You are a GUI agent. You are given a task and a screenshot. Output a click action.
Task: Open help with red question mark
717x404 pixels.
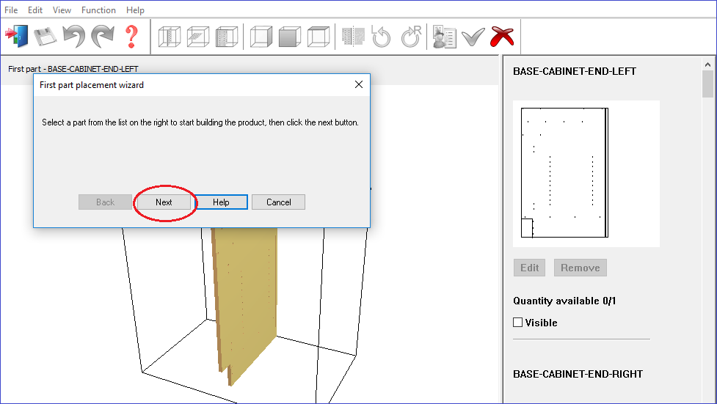click(131, 37)
